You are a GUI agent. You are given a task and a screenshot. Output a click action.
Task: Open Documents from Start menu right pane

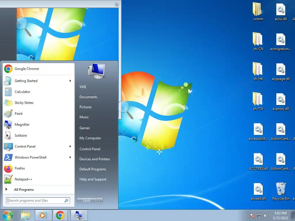click(x=88, y=97)
